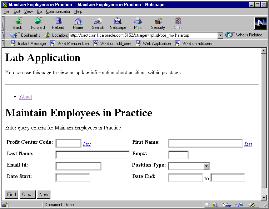This screenshot has height=209, width=269.
Task: Open the Position Type dropdown
Action: [206, 166]
